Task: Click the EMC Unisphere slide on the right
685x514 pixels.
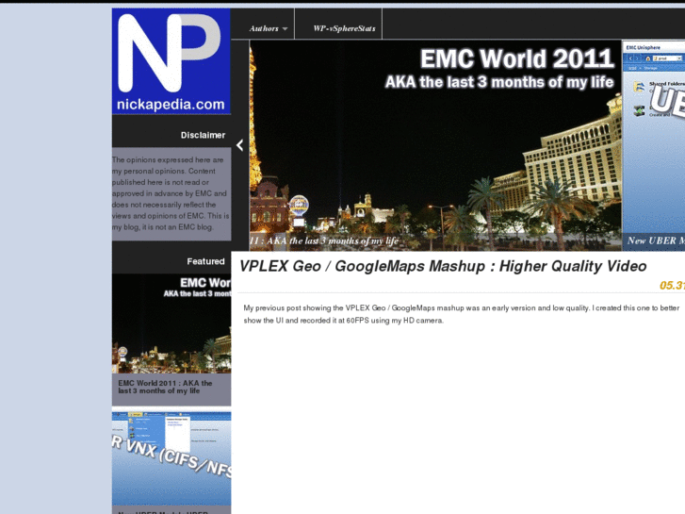Action: click(654, 145)
